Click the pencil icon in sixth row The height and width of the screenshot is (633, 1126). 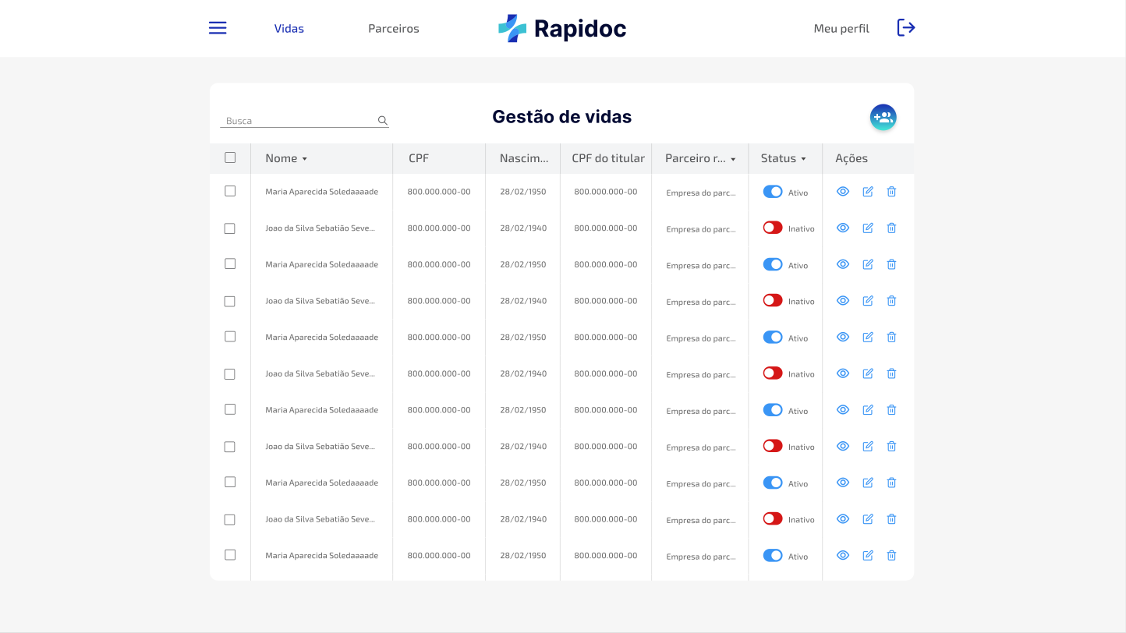point(868,373)
